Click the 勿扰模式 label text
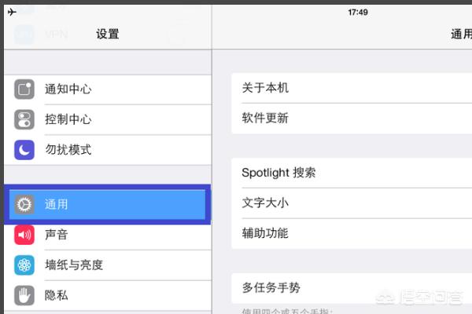The width and height of the screenshot is (472, 314). point(68,149)
